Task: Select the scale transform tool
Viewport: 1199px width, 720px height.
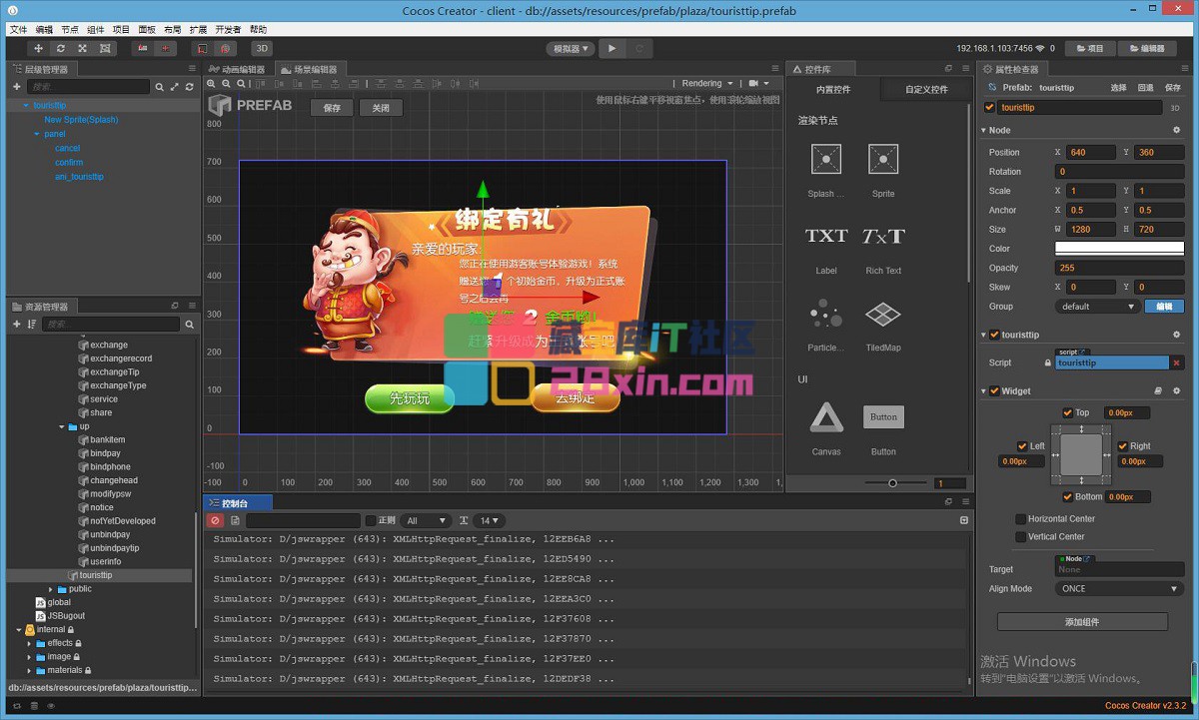Action: click(83, 48)
